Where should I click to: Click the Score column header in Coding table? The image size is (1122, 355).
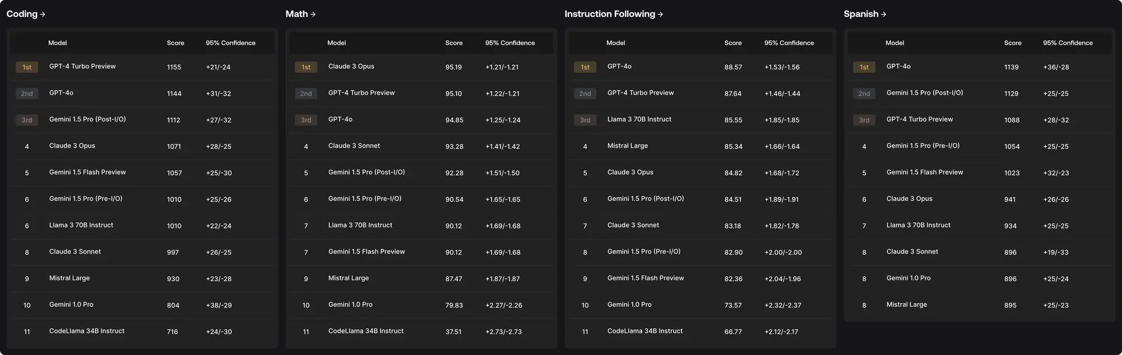[x=176, y=43]
